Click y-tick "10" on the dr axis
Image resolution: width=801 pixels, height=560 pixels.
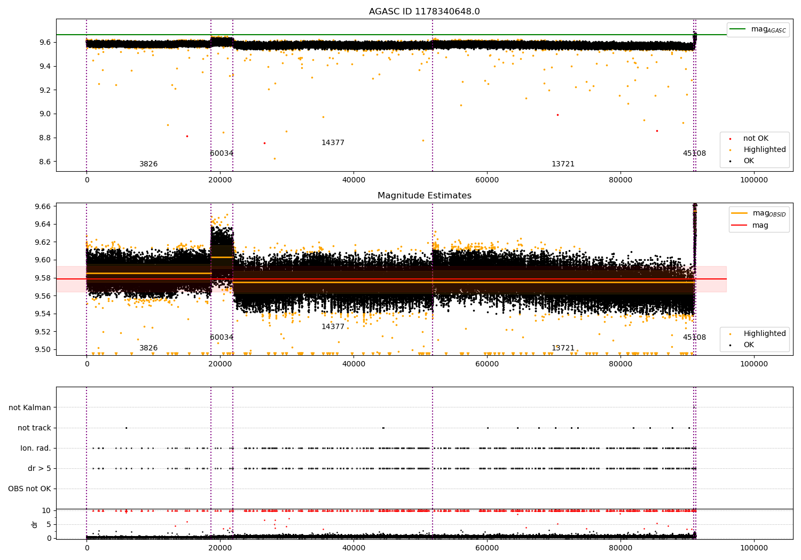[x=46, y=510]
